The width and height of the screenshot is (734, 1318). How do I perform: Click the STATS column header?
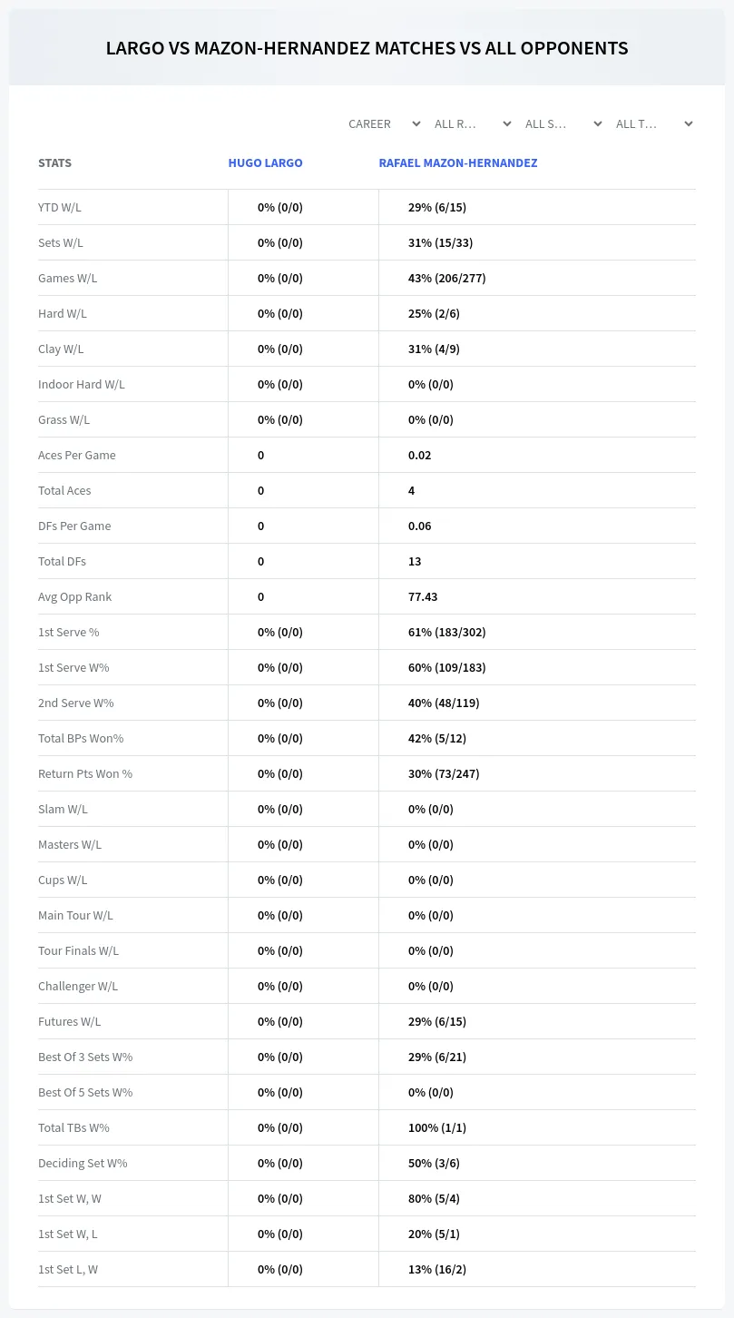click(54, 163)
